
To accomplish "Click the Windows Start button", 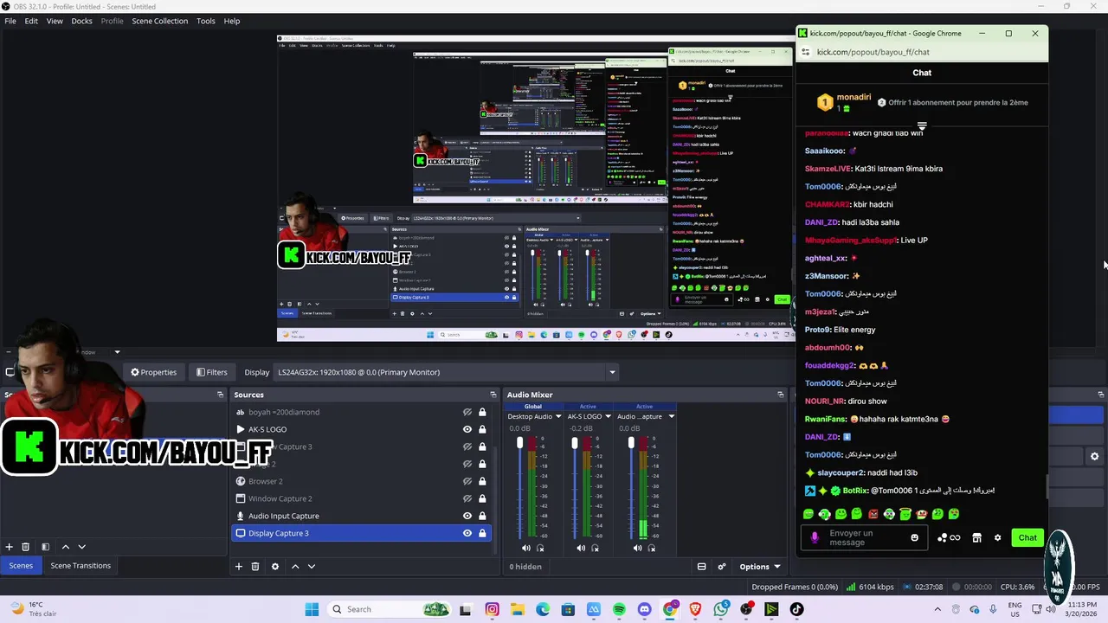I will [312, 609].
